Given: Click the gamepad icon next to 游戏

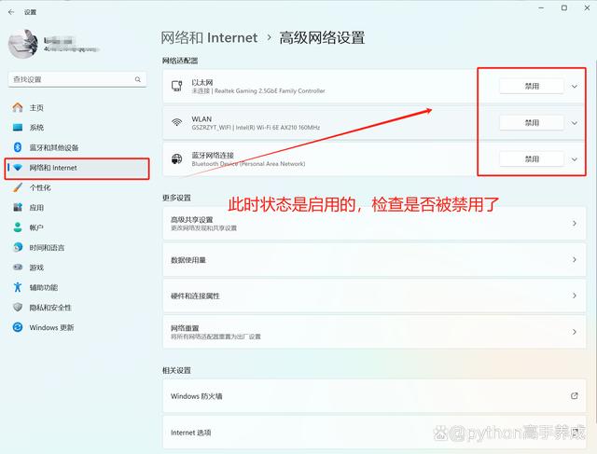Looking at the screenshot, I should (18, 268).
